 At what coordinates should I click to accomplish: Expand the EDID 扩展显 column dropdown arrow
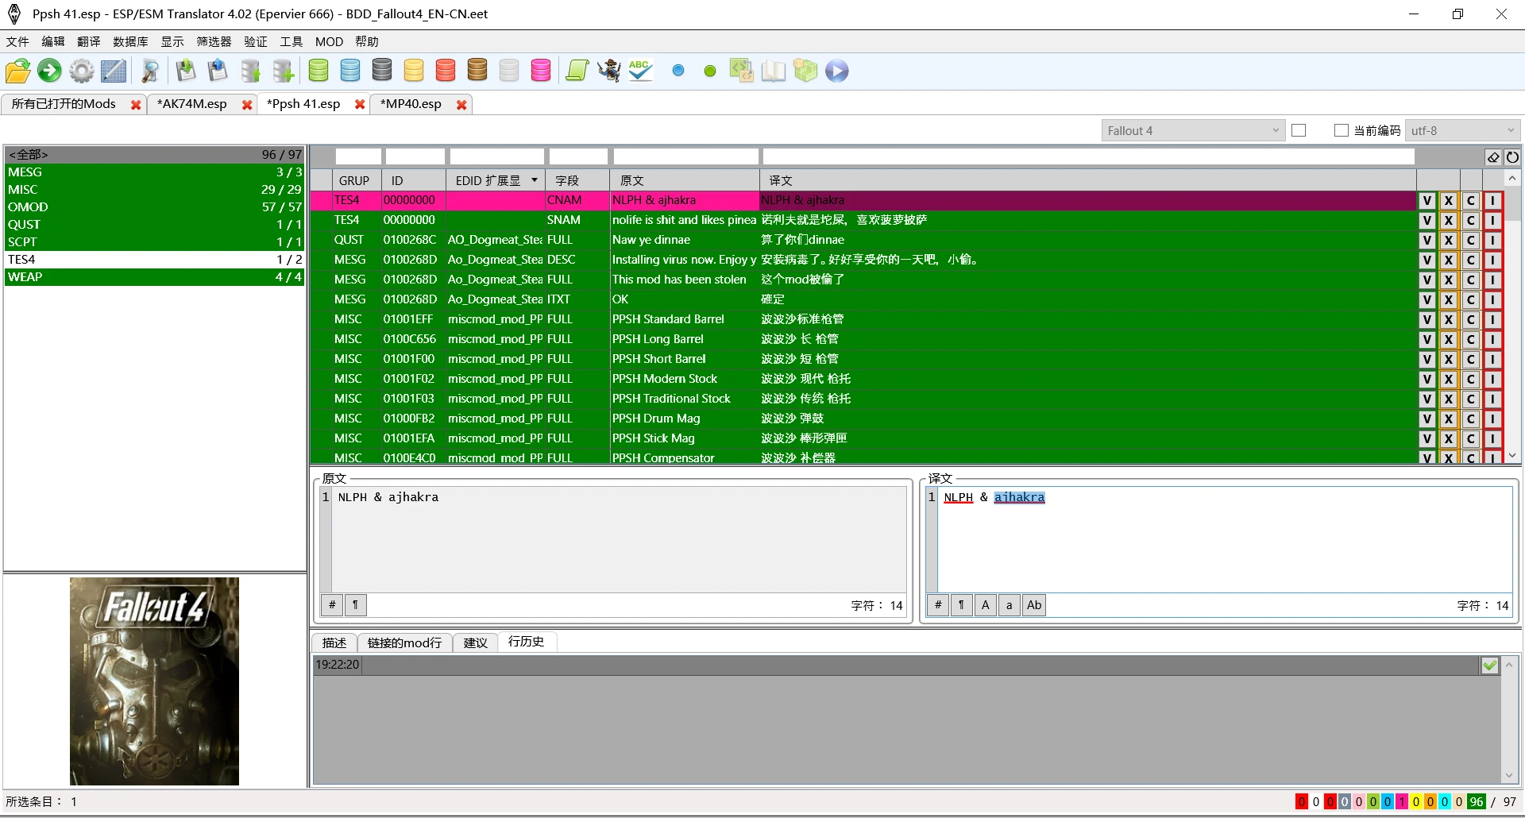(535, 180)
